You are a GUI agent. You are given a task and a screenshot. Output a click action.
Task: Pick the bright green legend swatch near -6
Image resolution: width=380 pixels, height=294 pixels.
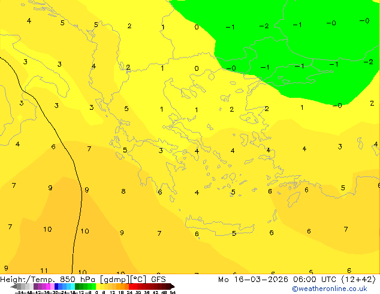point(94,287)
